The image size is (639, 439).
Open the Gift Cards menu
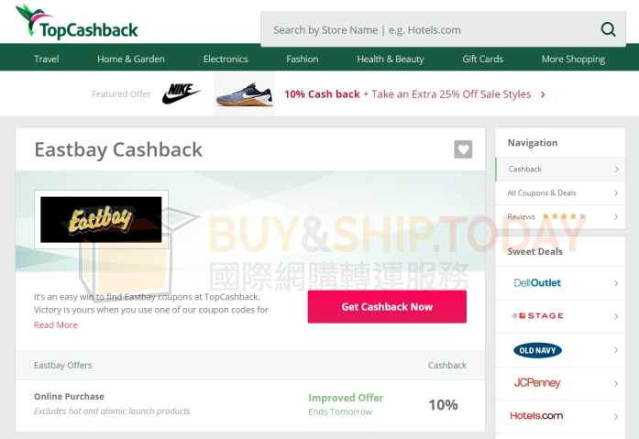coord(482,59)
